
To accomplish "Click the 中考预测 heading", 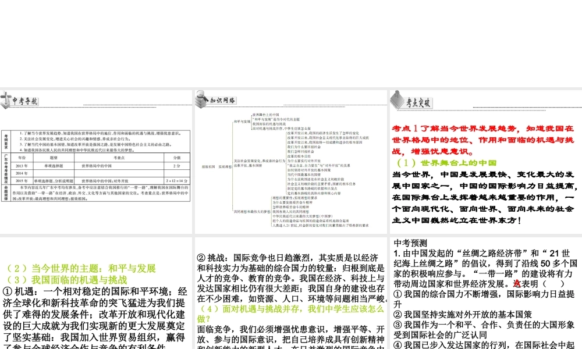I will point(410,243).
